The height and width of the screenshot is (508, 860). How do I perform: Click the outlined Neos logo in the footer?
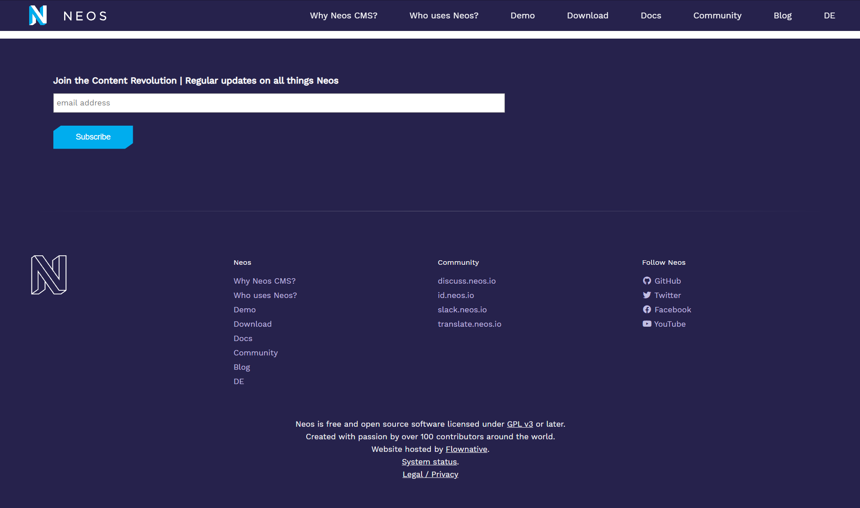point(49,274)
